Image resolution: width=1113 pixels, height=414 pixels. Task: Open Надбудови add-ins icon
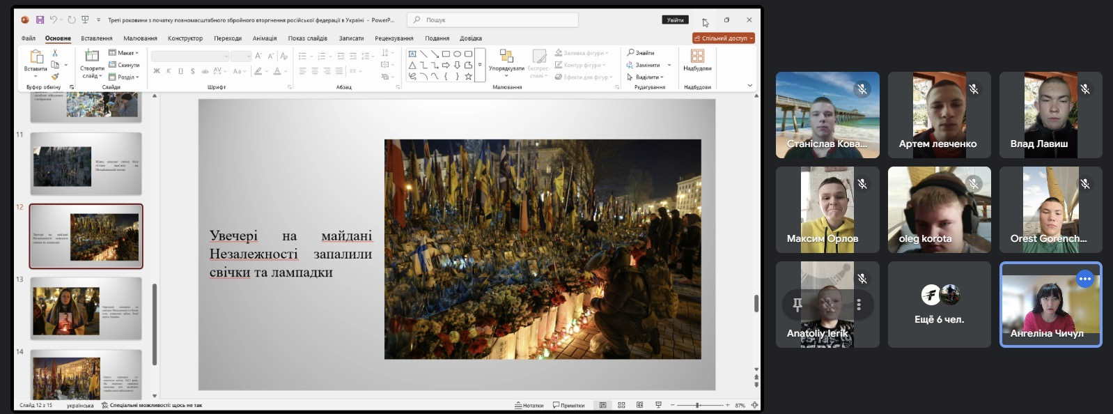[x=697, y=56]
